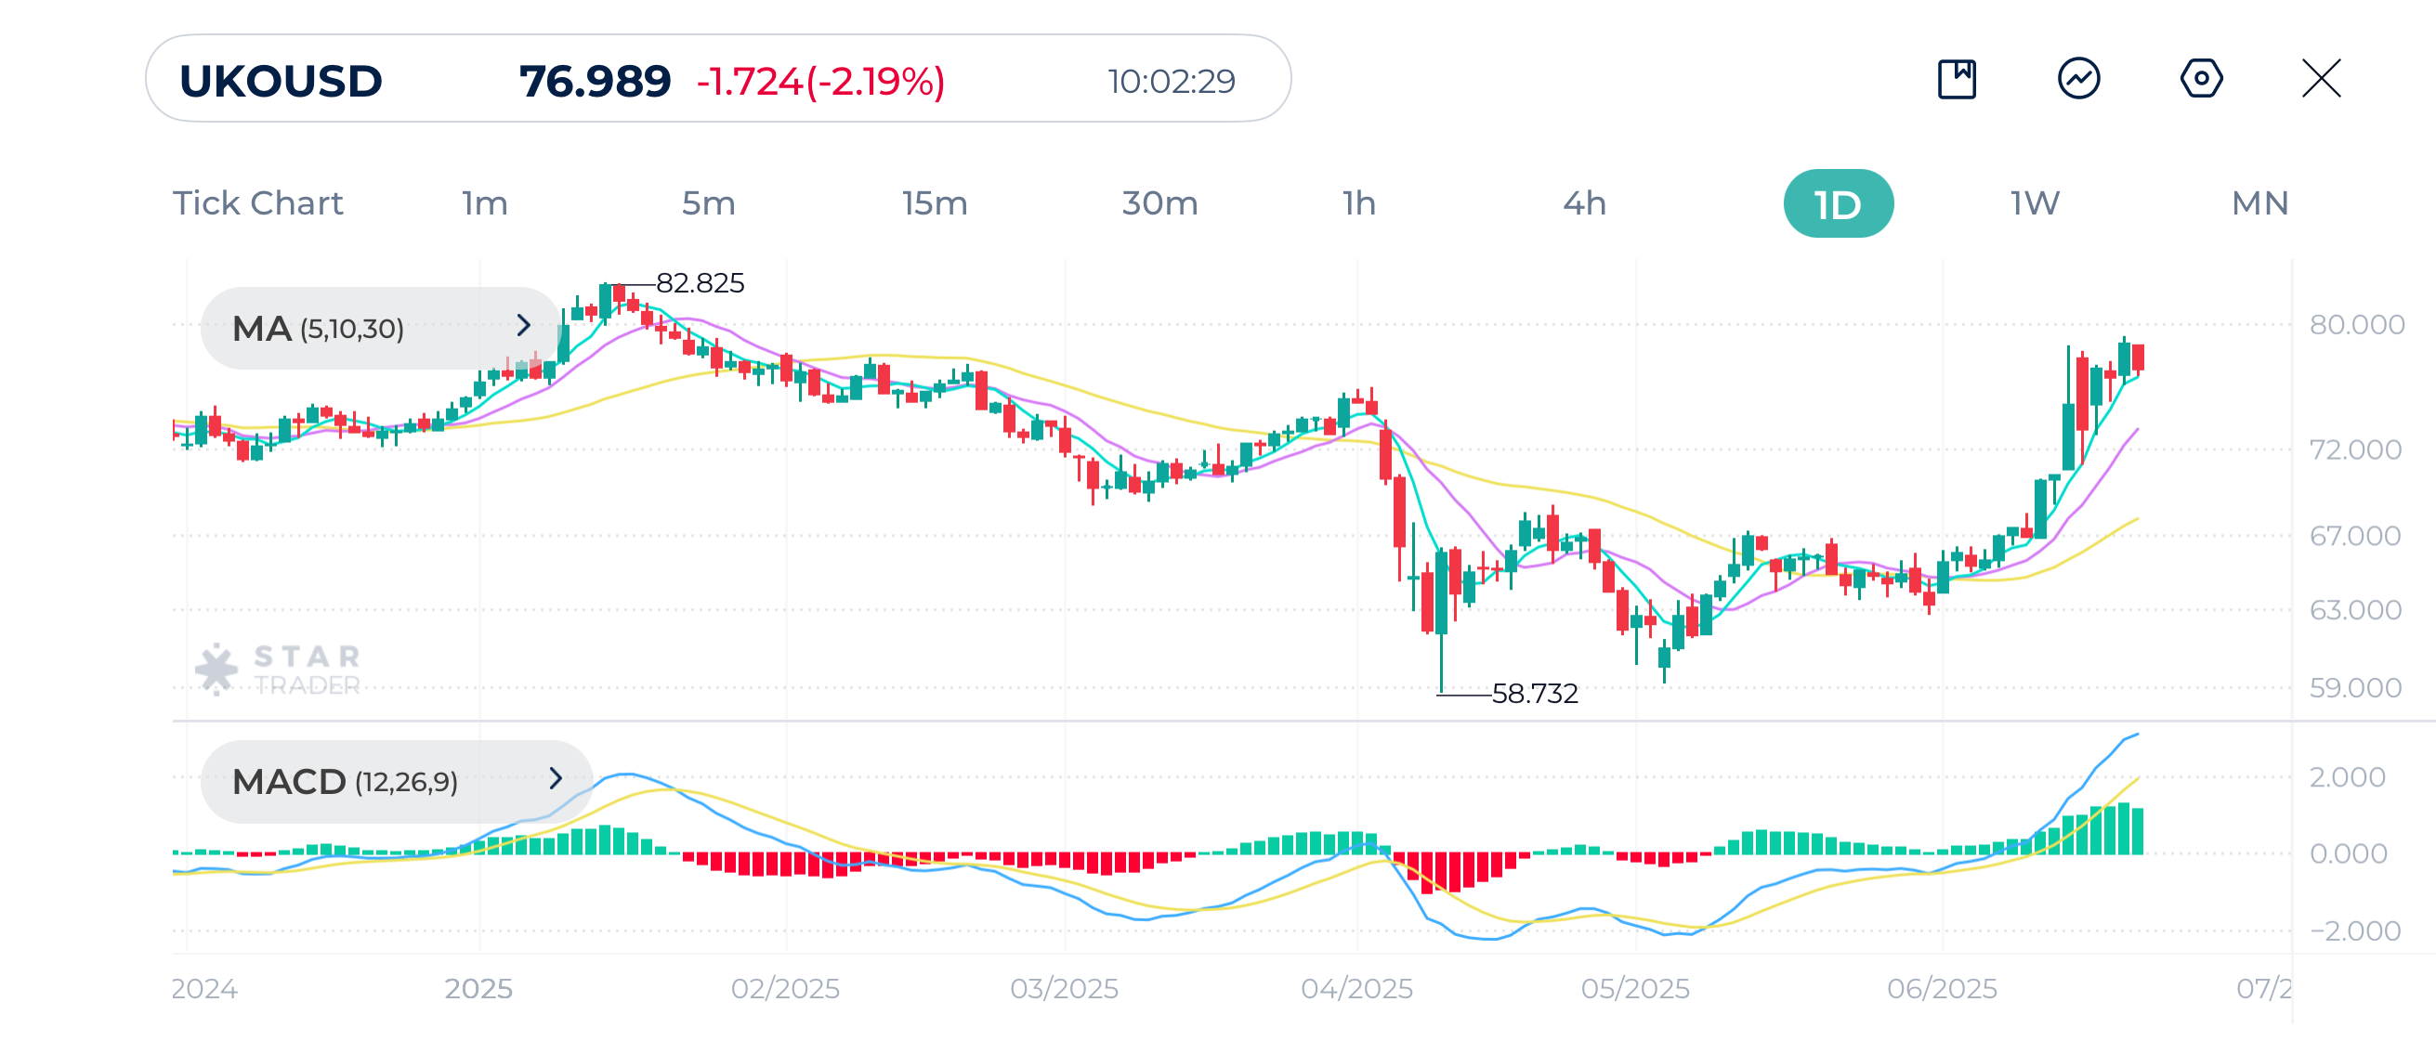Switch to the 15m timeframe tab
The height and width of the screenshot is (1054, 2436).
935,202
